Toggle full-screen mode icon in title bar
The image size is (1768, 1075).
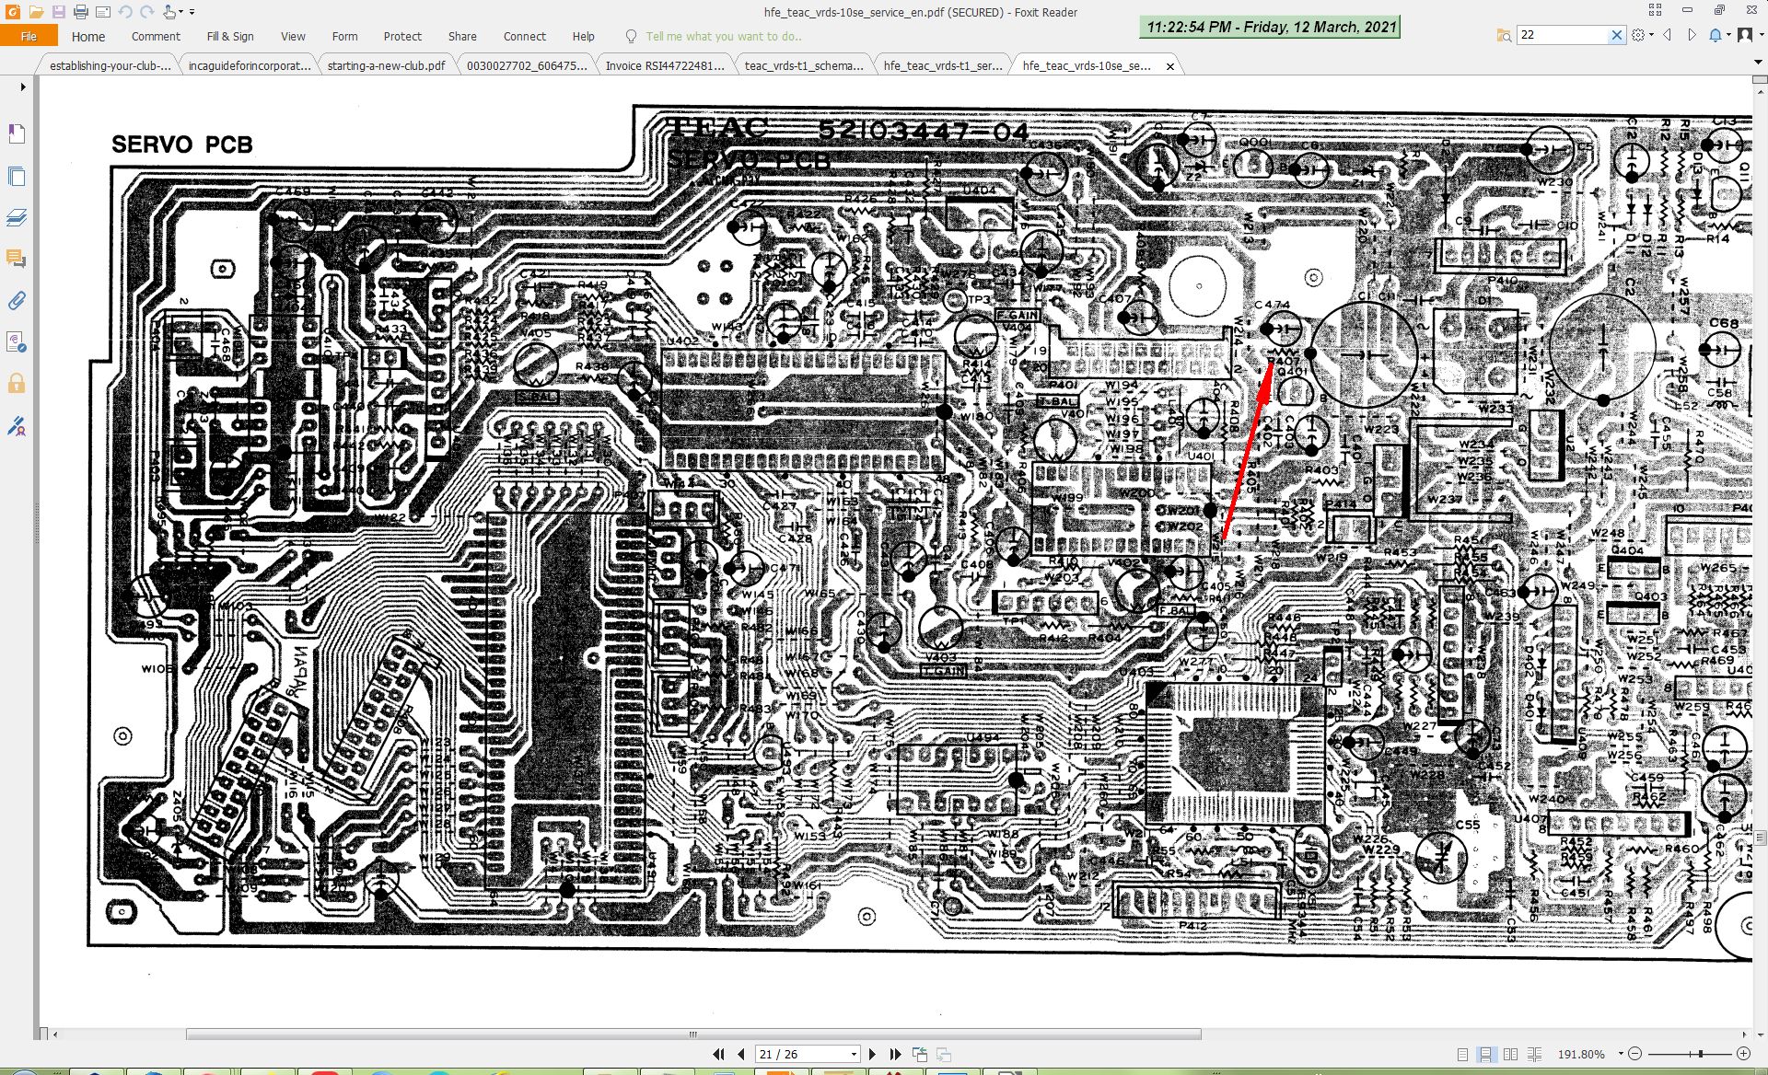(1655, 10)
